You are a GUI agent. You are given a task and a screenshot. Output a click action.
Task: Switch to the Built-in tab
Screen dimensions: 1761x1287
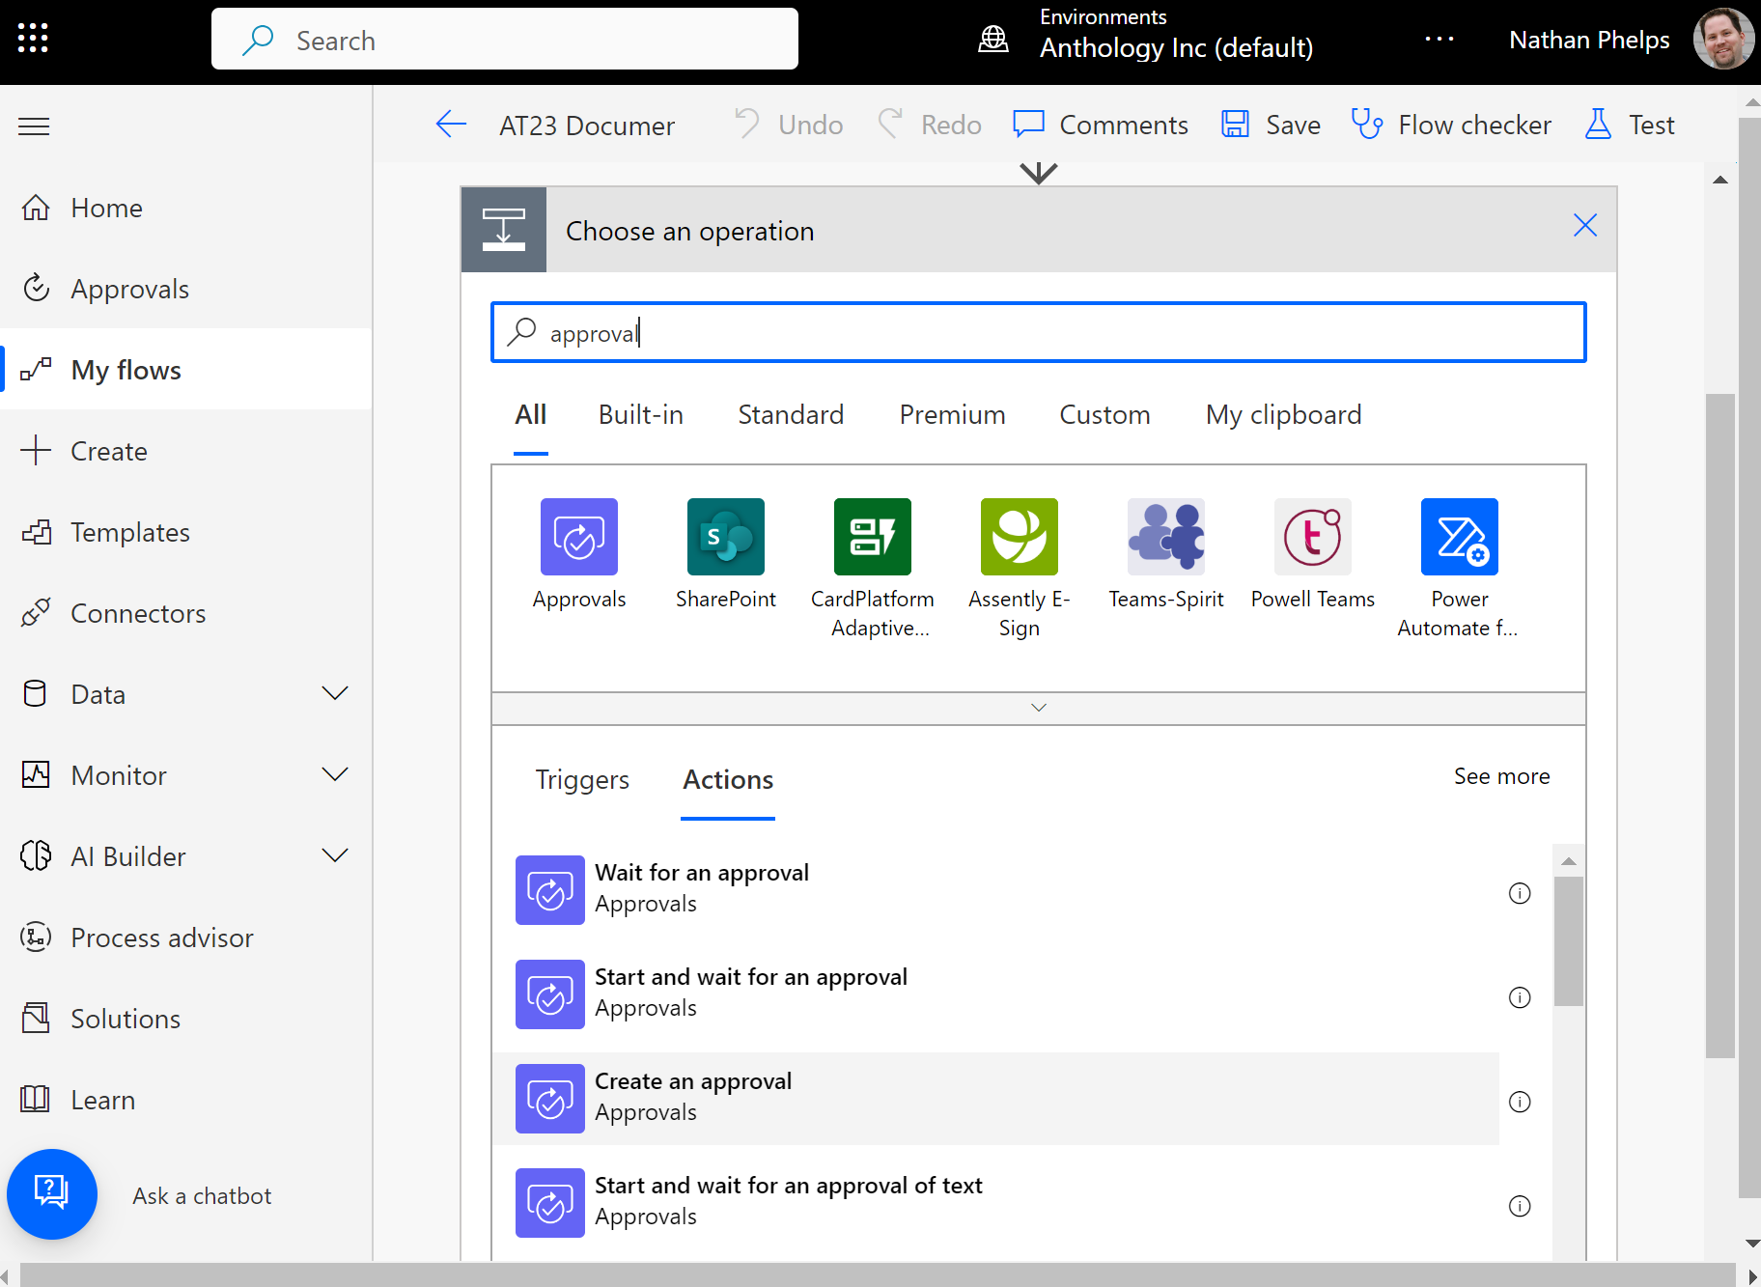click(x=641, y=415)
